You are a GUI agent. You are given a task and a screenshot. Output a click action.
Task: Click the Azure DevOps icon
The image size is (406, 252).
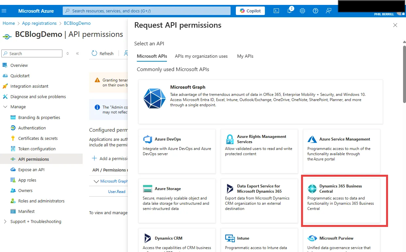[148, 139]
